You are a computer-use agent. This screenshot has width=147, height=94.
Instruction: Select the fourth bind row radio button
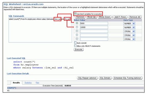77,35
